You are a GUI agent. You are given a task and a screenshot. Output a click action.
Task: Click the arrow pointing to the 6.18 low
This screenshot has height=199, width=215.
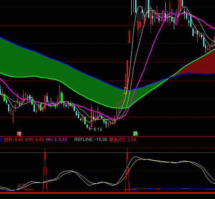(x=91, y=128)
